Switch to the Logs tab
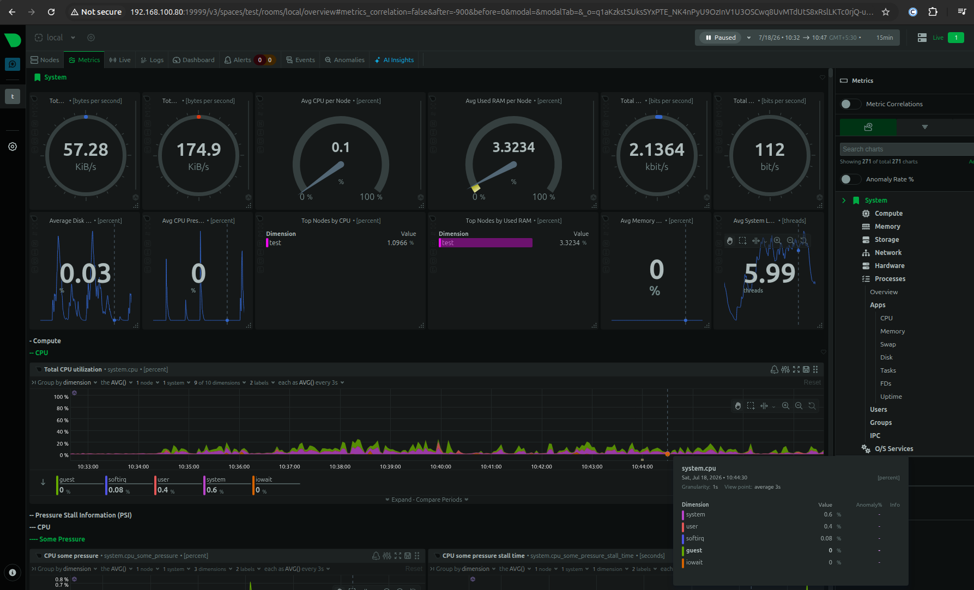 152,60
